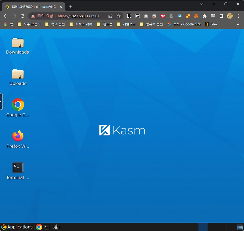Image resolution: width=244 pixels, height=231 pixels.
Task: Open Chrome from the bottom taskbar
Action: pos(39,227)
